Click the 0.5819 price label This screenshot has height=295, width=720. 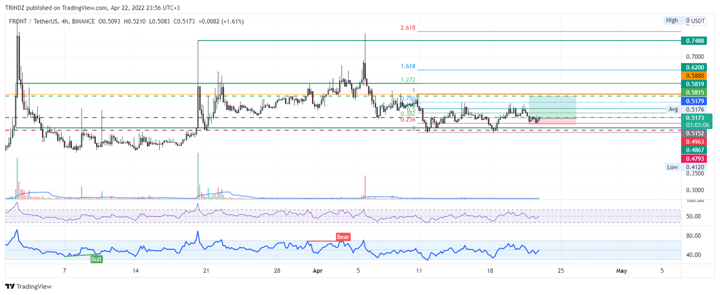pyautogui.click(x=693, y=85)
